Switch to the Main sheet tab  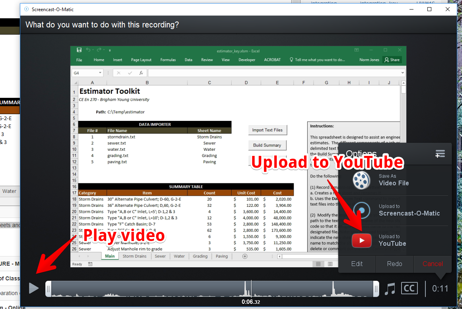point(109,256)
